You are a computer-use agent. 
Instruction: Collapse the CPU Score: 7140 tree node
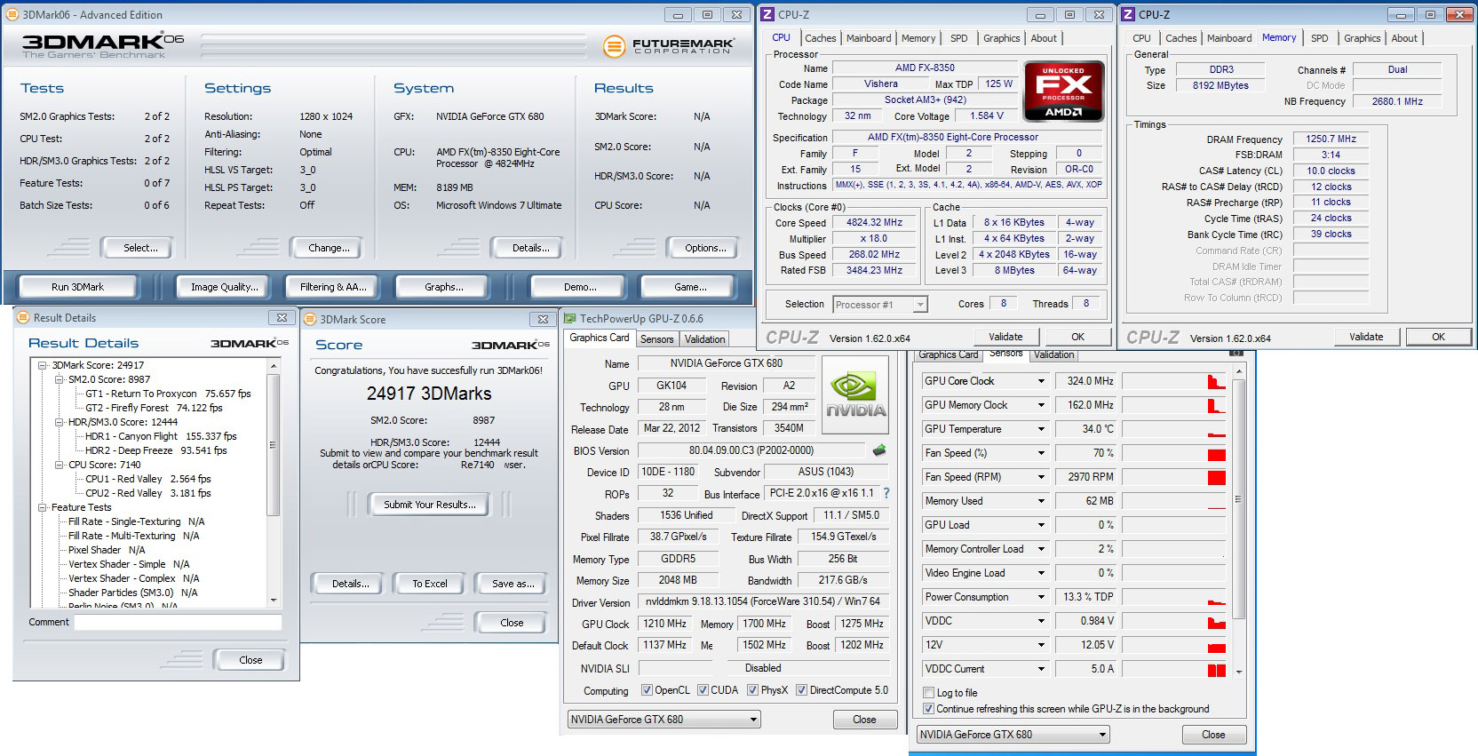pos(60,465)
